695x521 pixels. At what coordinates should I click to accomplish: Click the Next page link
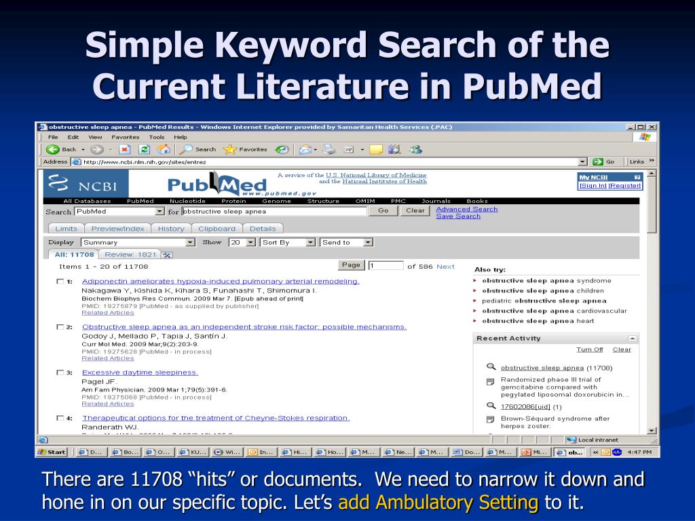click(445, 266)
